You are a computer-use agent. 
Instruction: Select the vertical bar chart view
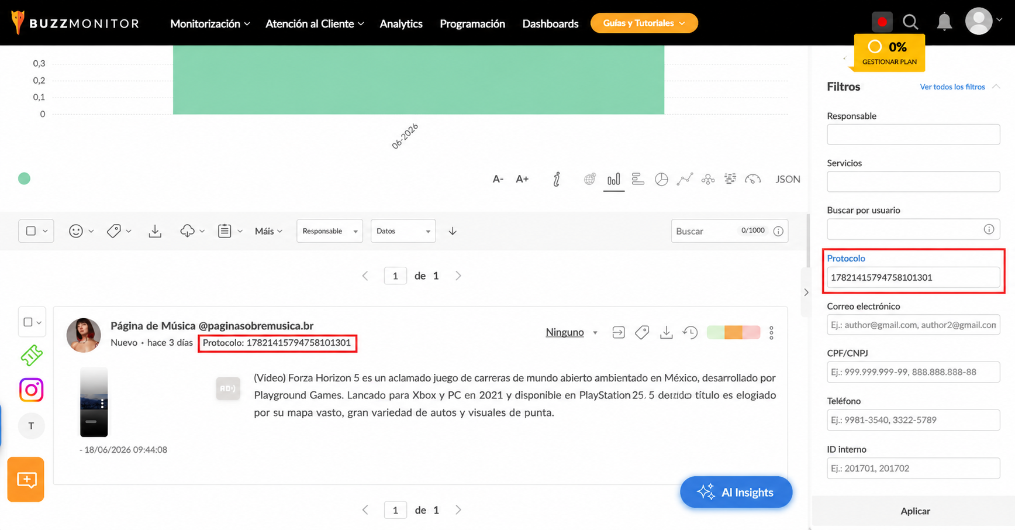613,179
